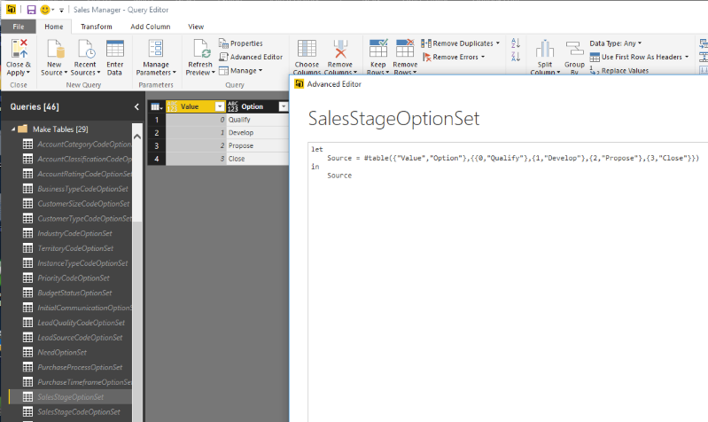This screenshot has height=422, width=708.
Task: Click the smiley feedback icon
Action: (44, 10)
